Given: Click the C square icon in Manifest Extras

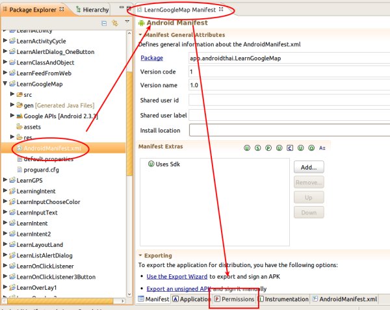Looking at the screenshot, I should (x=290, y=148).
